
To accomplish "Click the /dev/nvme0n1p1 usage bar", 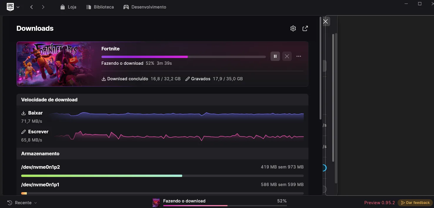I will [x=162, y=193].
